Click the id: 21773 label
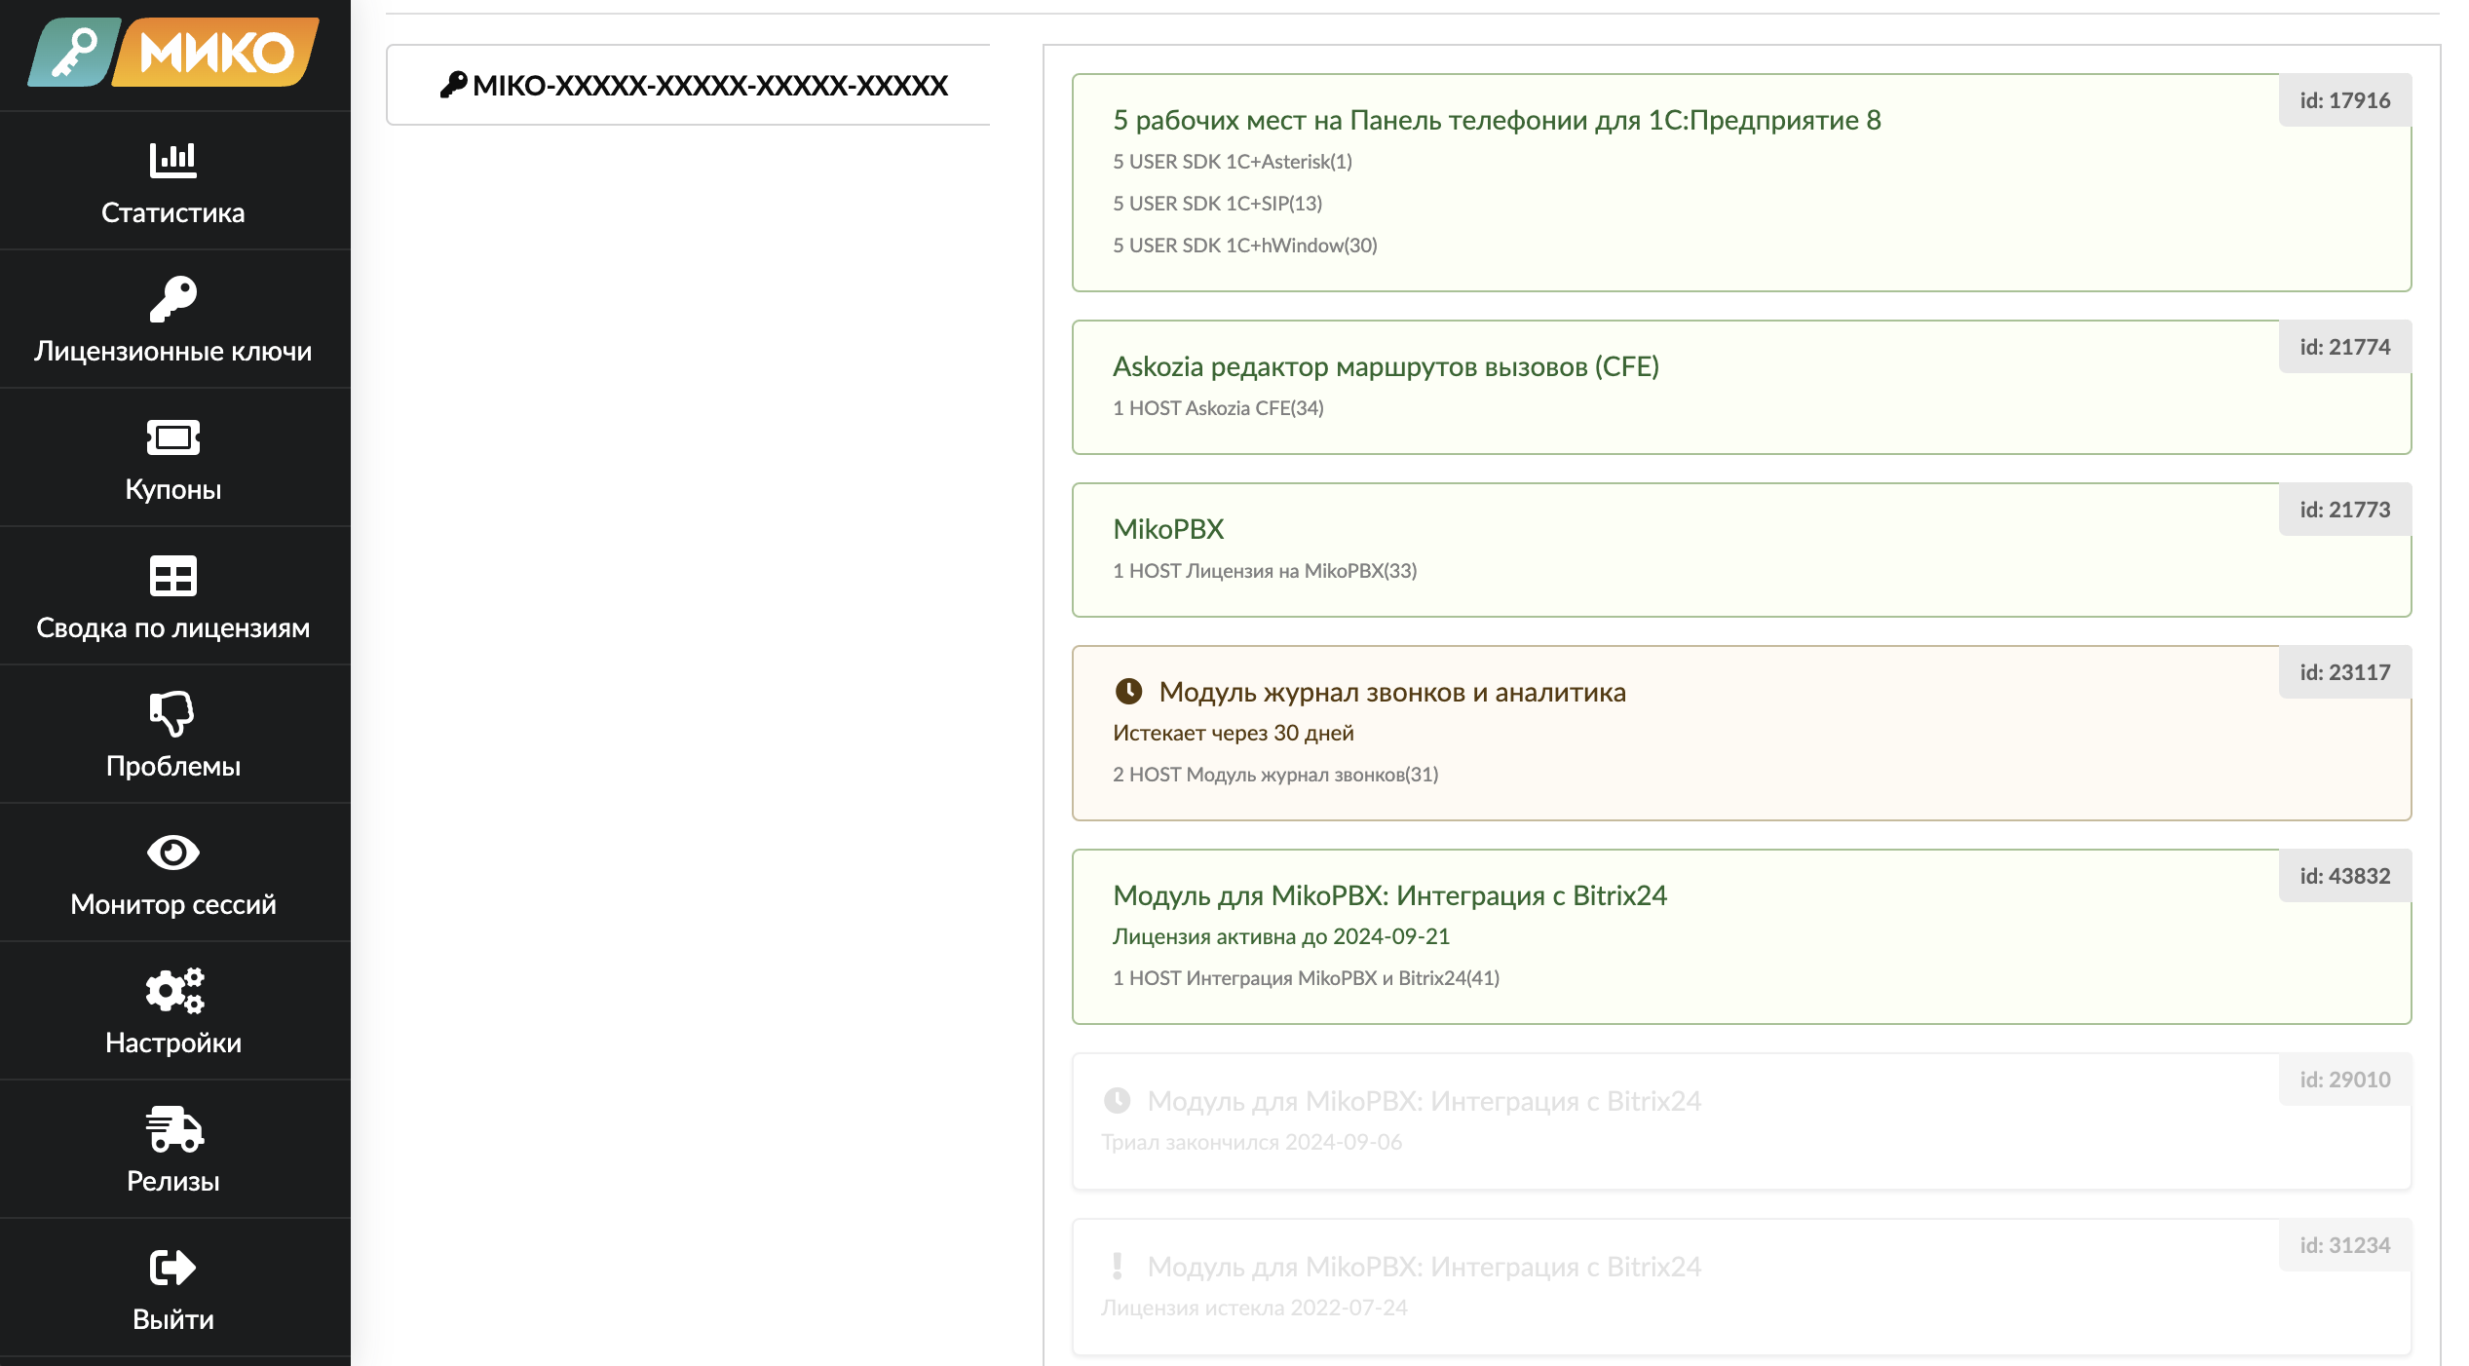The height and width of the screenshot is (1366, 2469). click(2344, 510)
